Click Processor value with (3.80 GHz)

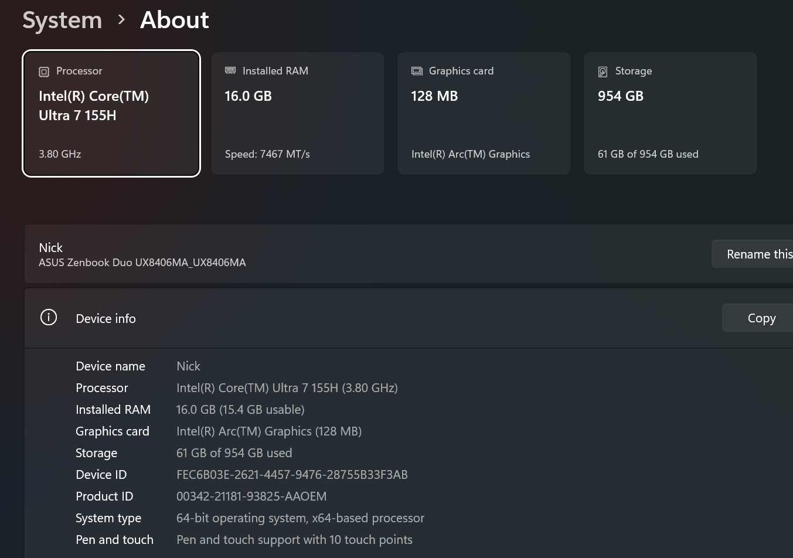click(287, 388)
